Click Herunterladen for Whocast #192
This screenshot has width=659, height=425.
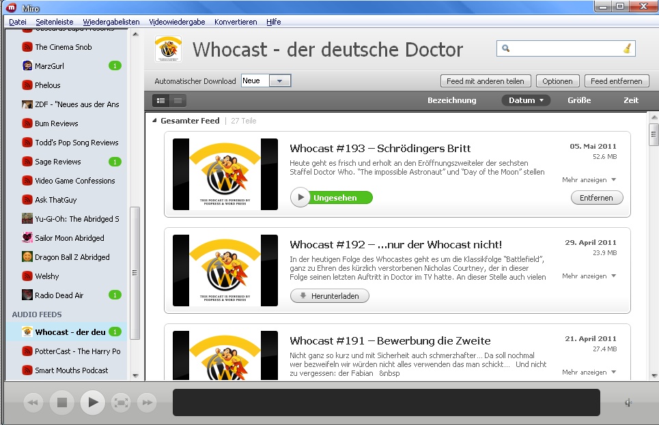tap(330, 295)
